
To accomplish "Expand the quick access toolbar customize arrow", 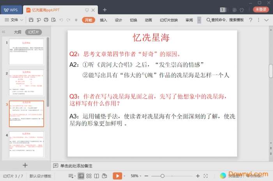I will [76, 20].
